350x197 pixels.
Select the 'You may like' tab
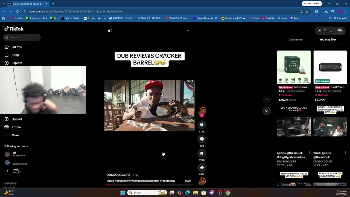tap(328, 40)
